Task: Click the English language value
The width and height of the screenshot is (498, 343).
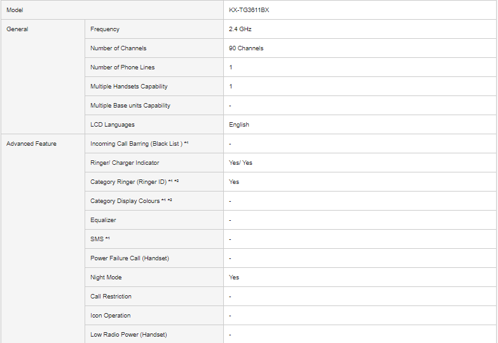Action: pos(239,125)
